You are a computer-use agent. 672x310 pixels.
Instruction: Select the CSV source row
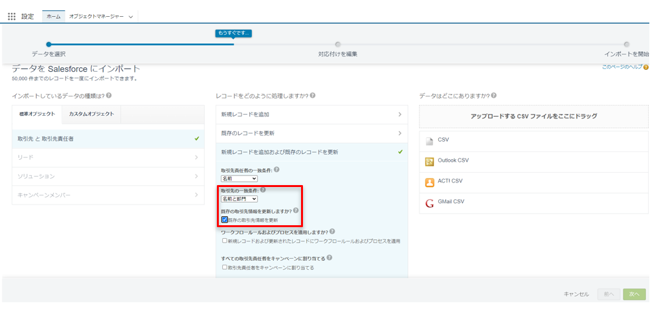coord(533,141)
